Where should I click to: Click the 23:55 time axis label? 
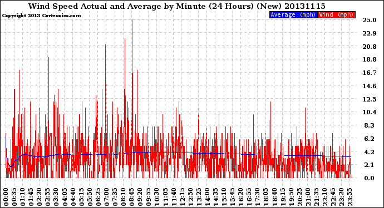(x=349, y=197)
